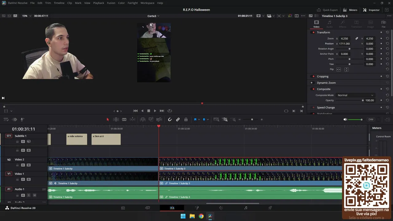The height and width of the screenshot is (221, 393).
Task: Go to first frame in viewer
Action: 135,111
